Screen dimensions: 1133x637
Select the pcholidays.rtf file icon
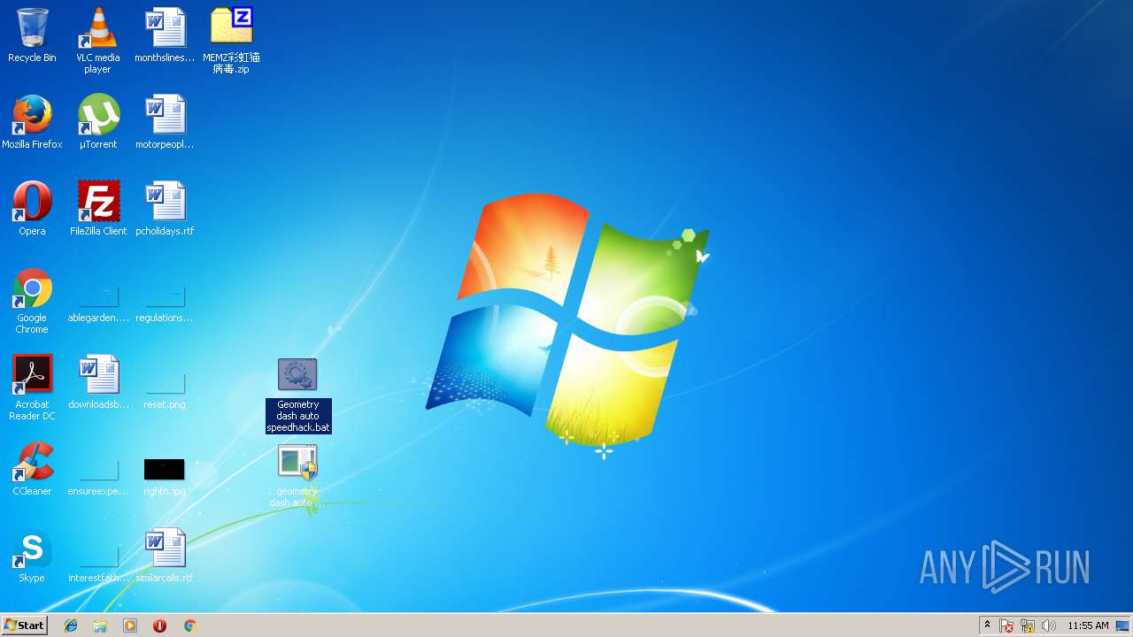click(x=165, y=202)
